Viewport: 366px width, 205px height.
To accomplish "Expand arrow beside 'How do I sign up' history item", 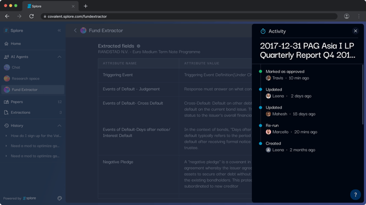I will 6,136.
